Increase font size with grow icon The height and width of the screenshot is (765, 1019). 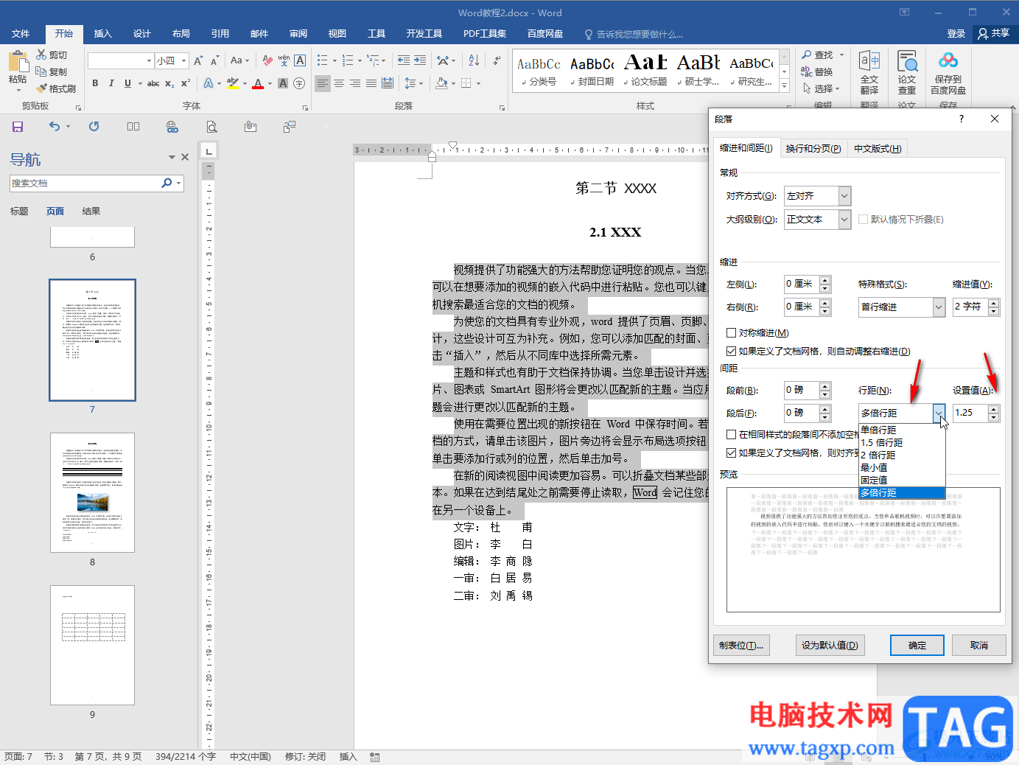pyautogui.click(x=198, y=60)
